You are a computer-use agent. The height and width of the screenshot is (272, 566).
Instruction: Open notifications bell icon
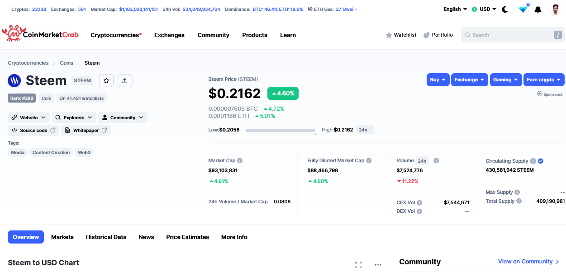538,9
